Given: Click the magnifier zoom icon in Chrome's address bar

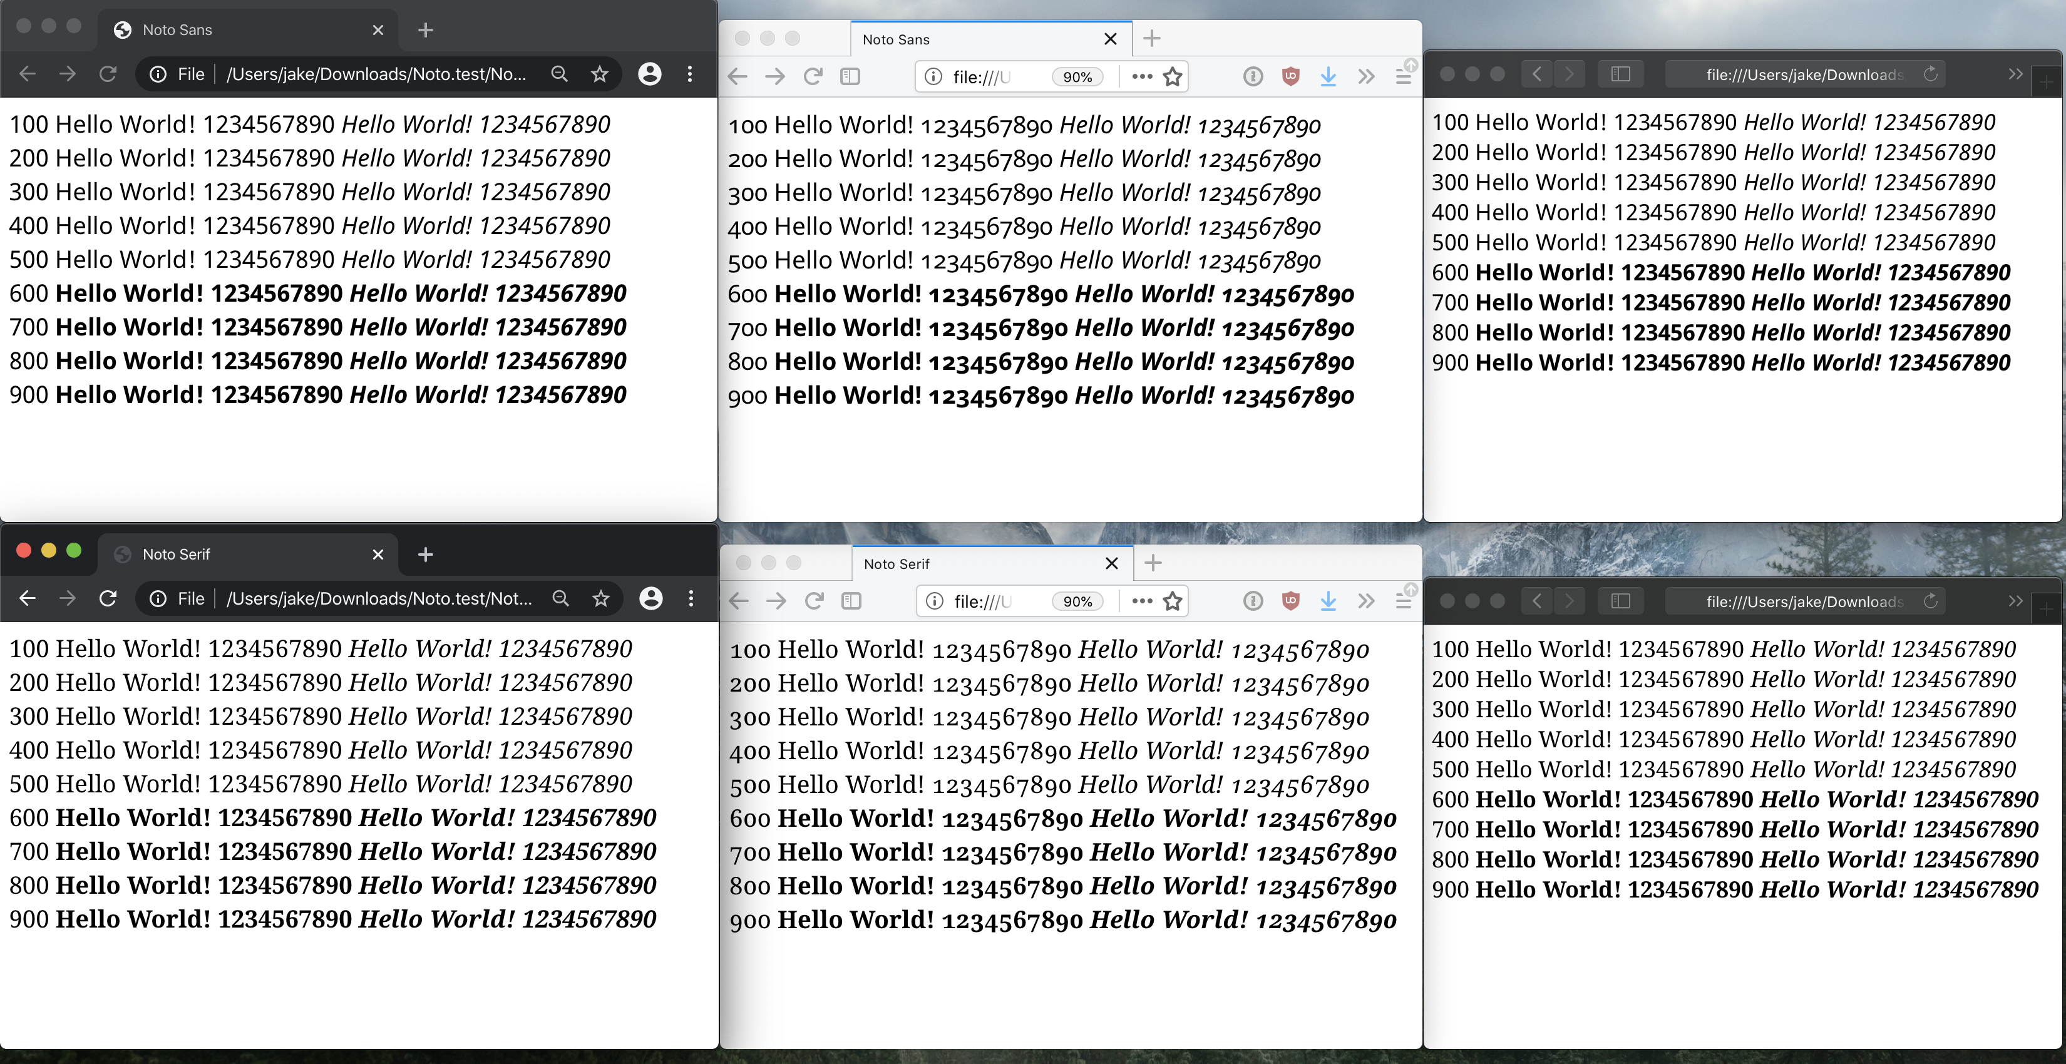Looking at the screenshot, I should pyautogui.click(x=560, y=74).
